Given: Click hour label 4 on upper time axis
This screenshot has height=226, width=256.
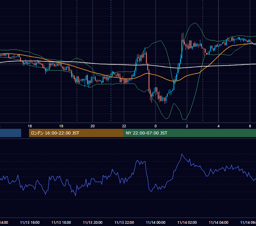Looking at the screenshot, I should 218,126.
